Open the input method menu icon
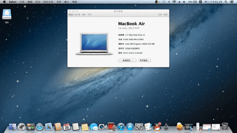This screenshot has width=237, height=133. (x=201, y=2)
